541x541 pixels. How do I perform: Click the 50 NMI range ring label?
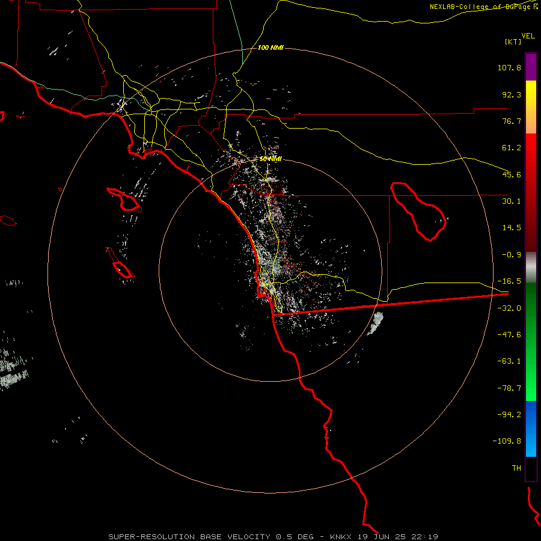(x=270, y=159)
